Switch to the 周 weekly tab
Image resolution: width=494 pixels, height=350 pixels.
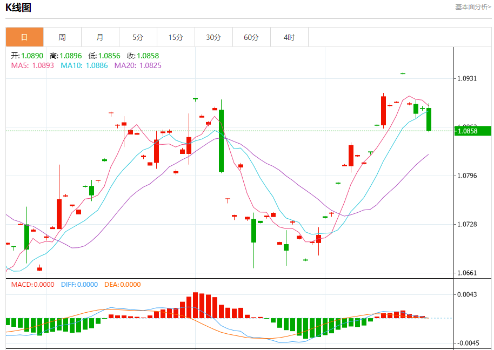62,37
